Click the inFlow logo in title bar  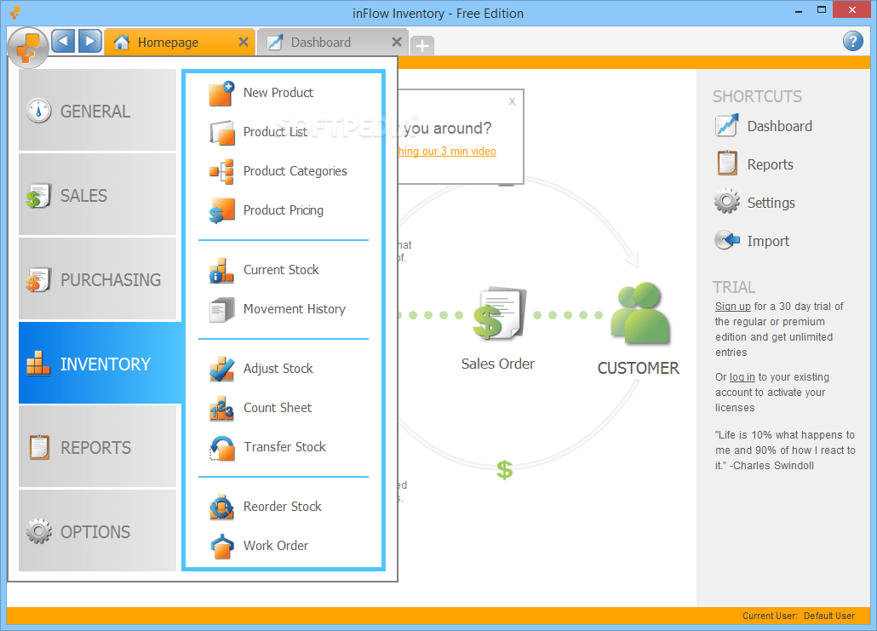(x=15, y=12)
